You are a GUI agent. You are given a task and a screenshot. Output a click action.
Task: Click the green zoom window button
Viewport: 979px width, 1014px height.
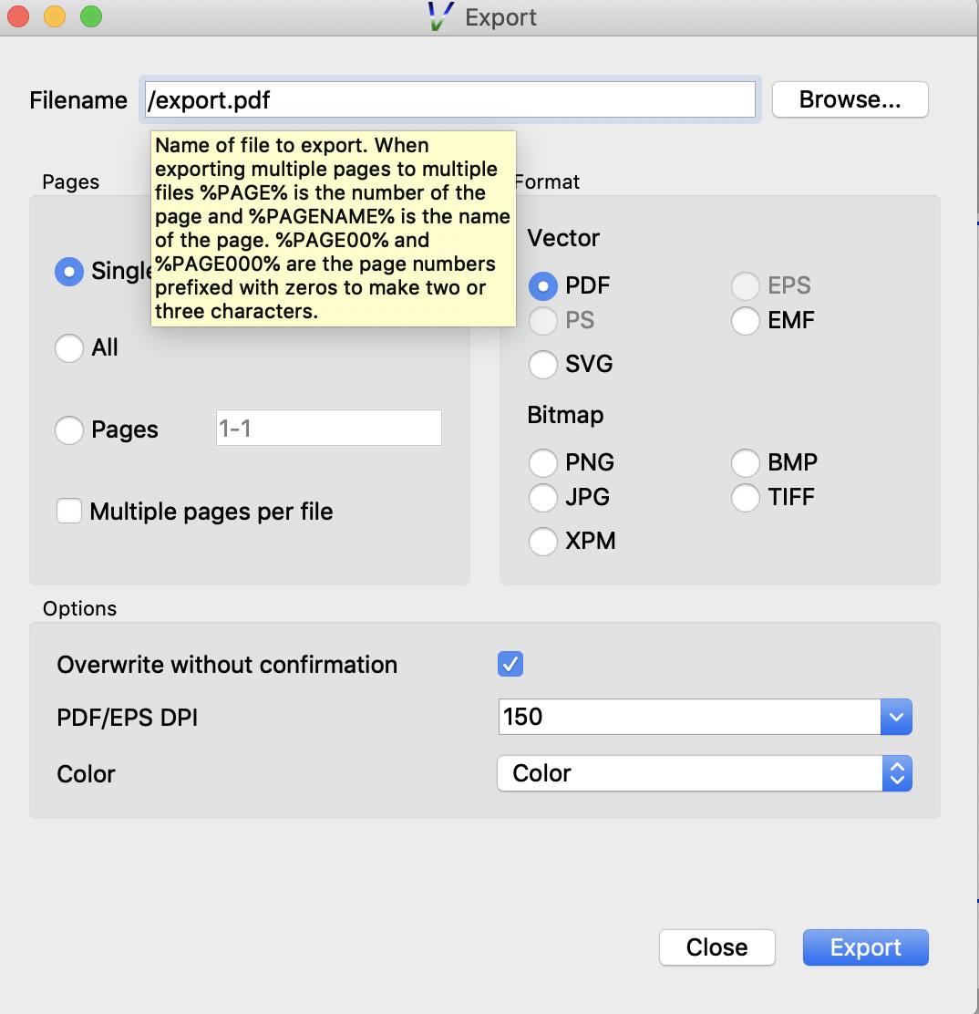click(91, 16)
